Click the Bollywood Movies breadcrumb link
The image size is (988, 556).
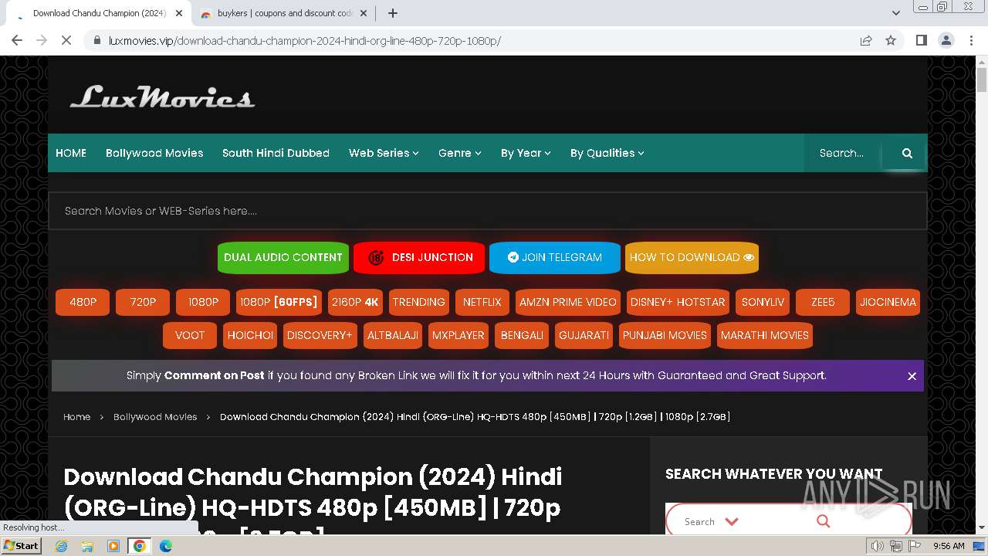pos(155,416)
